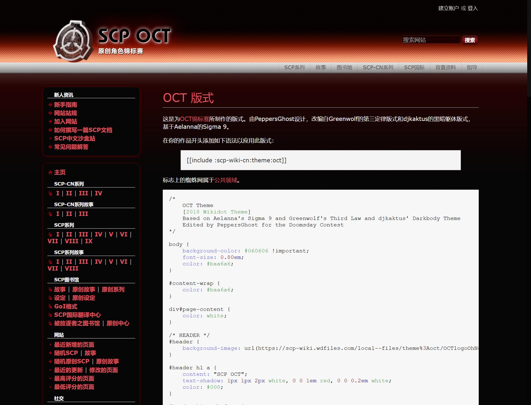Click the bullet icon beside 随机SCP

click(x=50, y=353)
